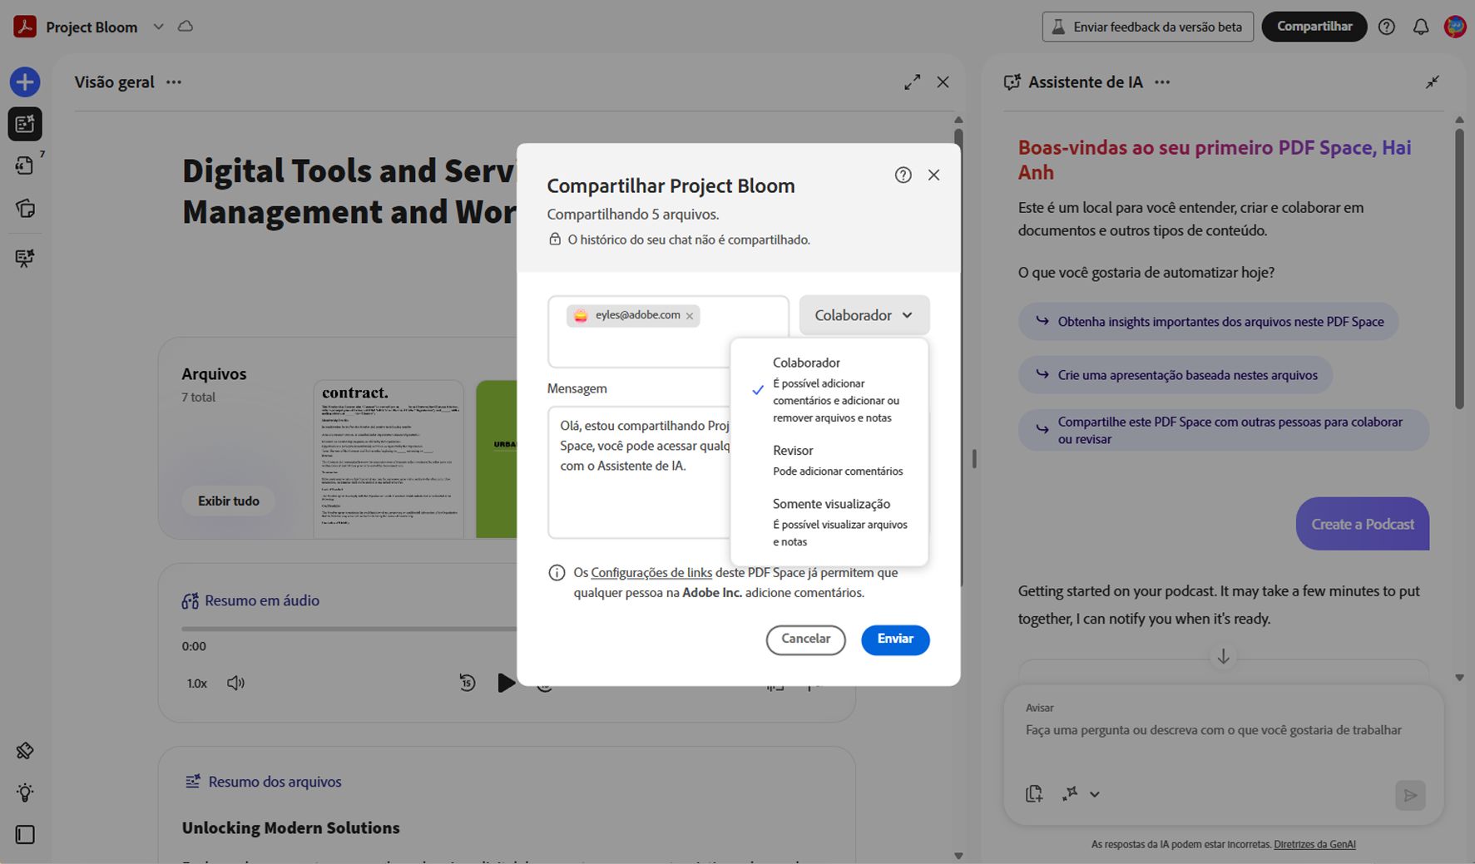Expand the Visão geral panel to fullscreen
Screen dimensions: 1475x864
coord(913,82)
